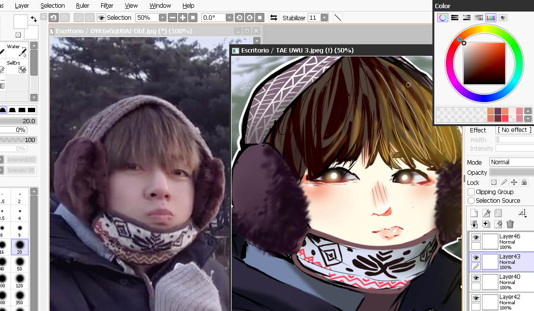The width and height of the screenshot is (534, 311).
Task: Pick the dark purple color swatch
Action: point(497,111)
